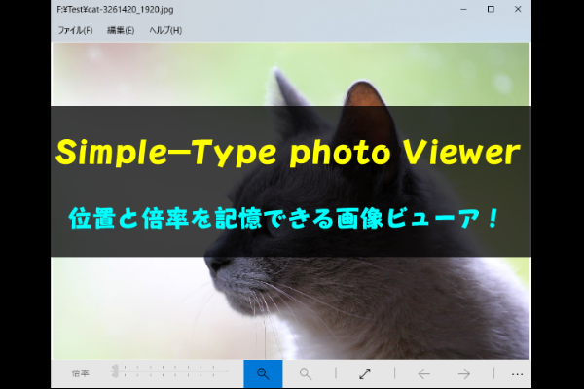The height and width of the screenshot is (389, 584).
Task: Click the gray magnifier zoom icon
Action: pos(306,373)
